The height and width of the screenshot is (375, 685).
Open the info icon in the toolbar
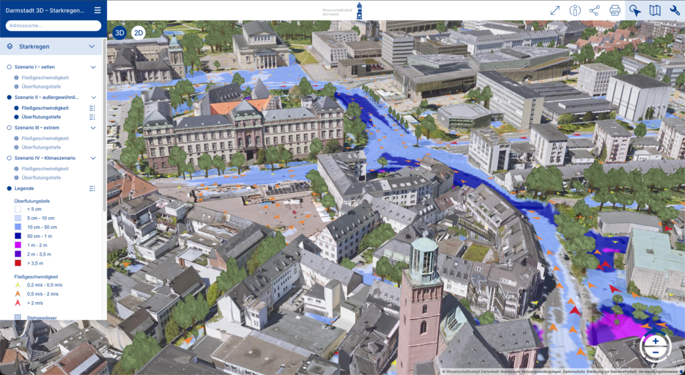(x=575, y=10)
